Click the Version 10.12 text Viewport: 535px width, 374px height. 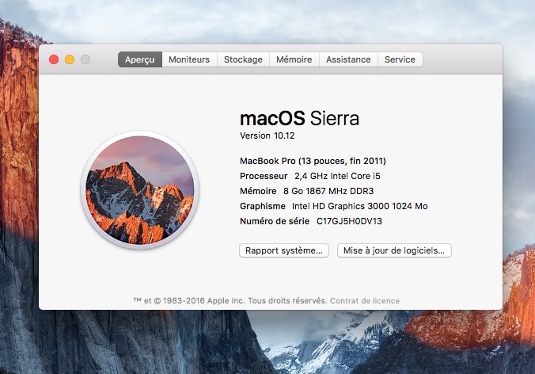coord(267,135)
